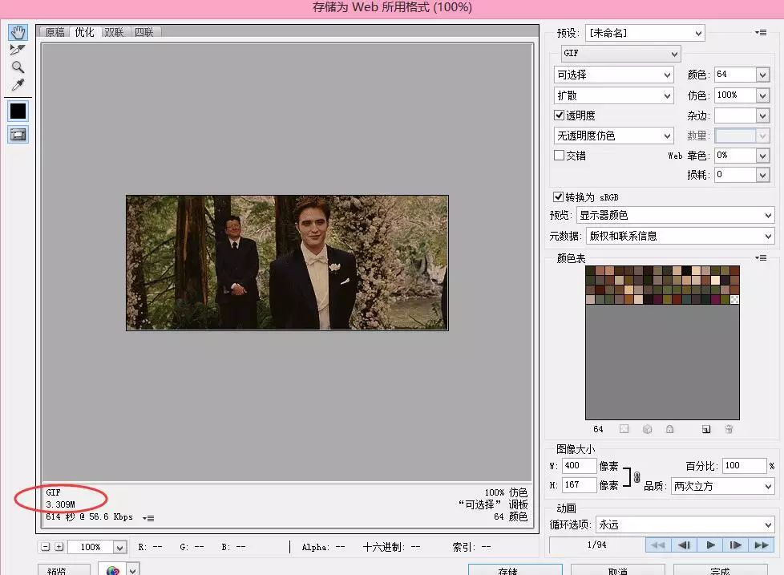This screenshot has height=575, width=784.
Task: Click the black eyedropper color box
Action: coord(18,111)
